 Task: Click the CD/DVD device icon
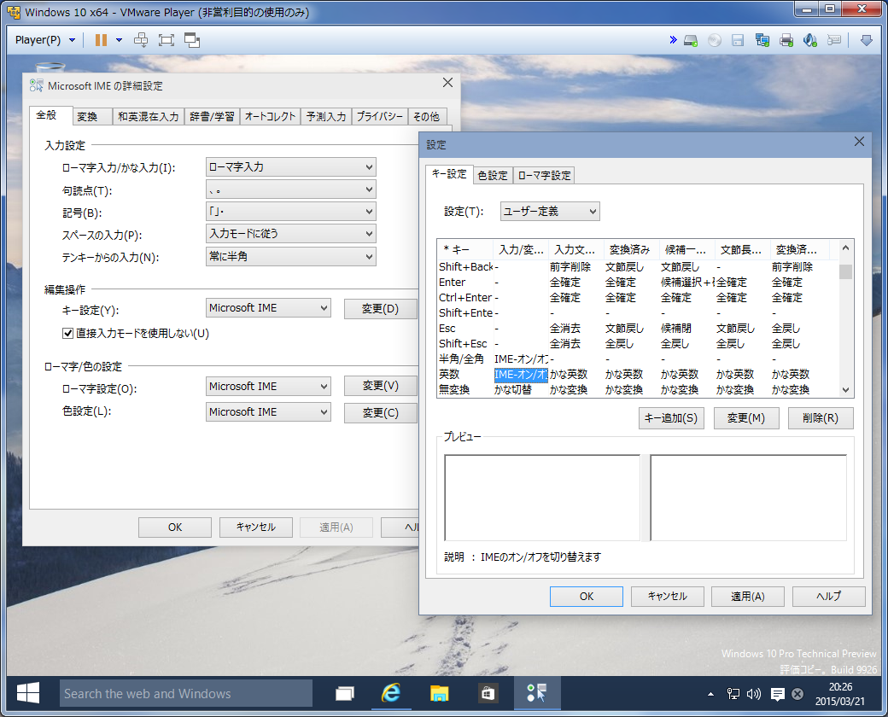pos(714,40)
